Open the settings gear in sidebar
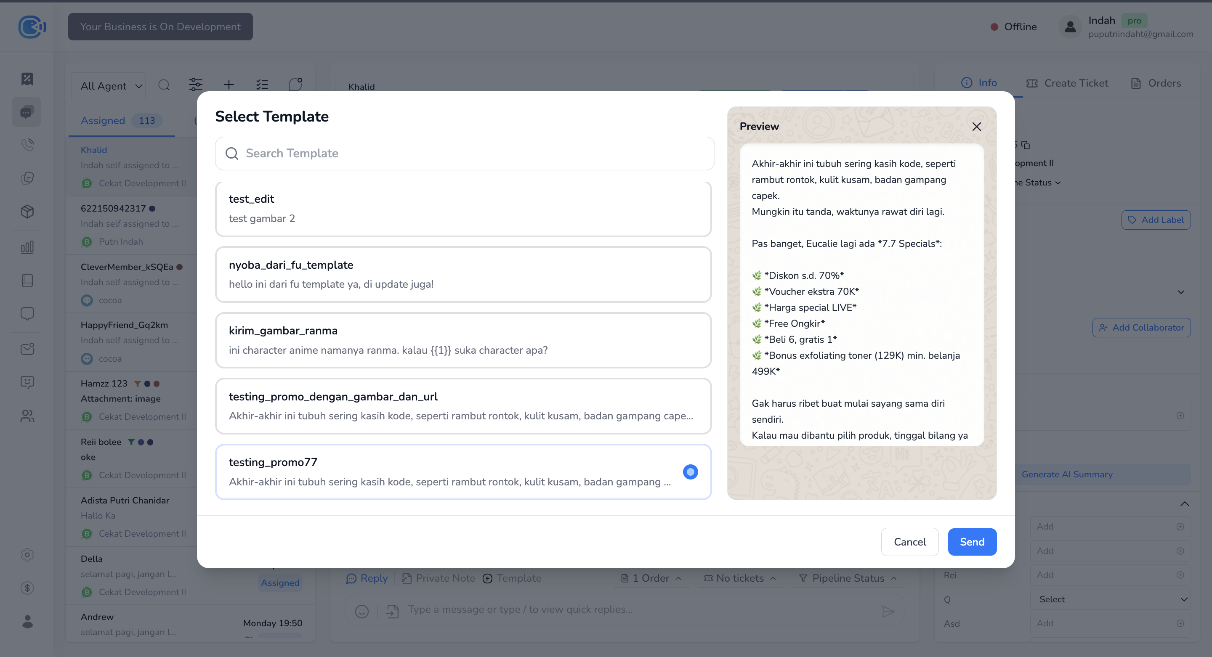The height and width of the screenshot is (657, 1212). tap(27, 554)
